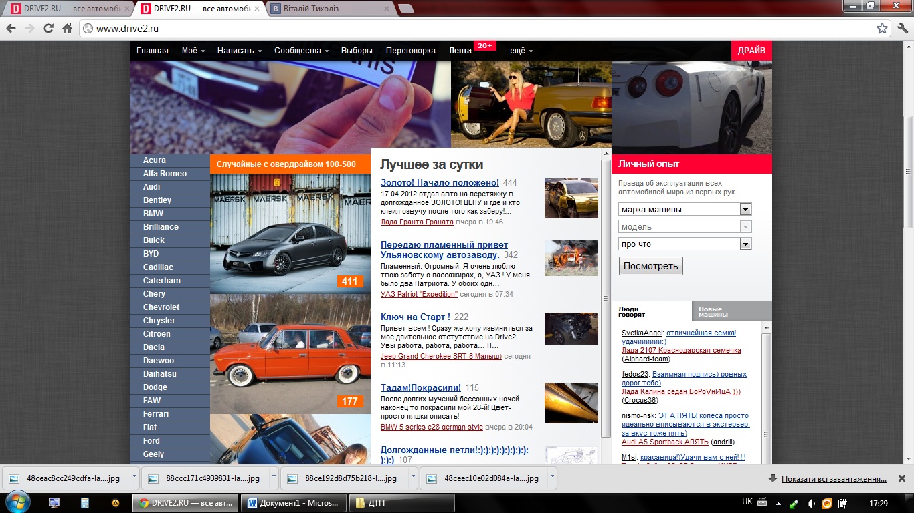
Task: Click Показати всі завантаження link
Action: click(x=834, y=479)
